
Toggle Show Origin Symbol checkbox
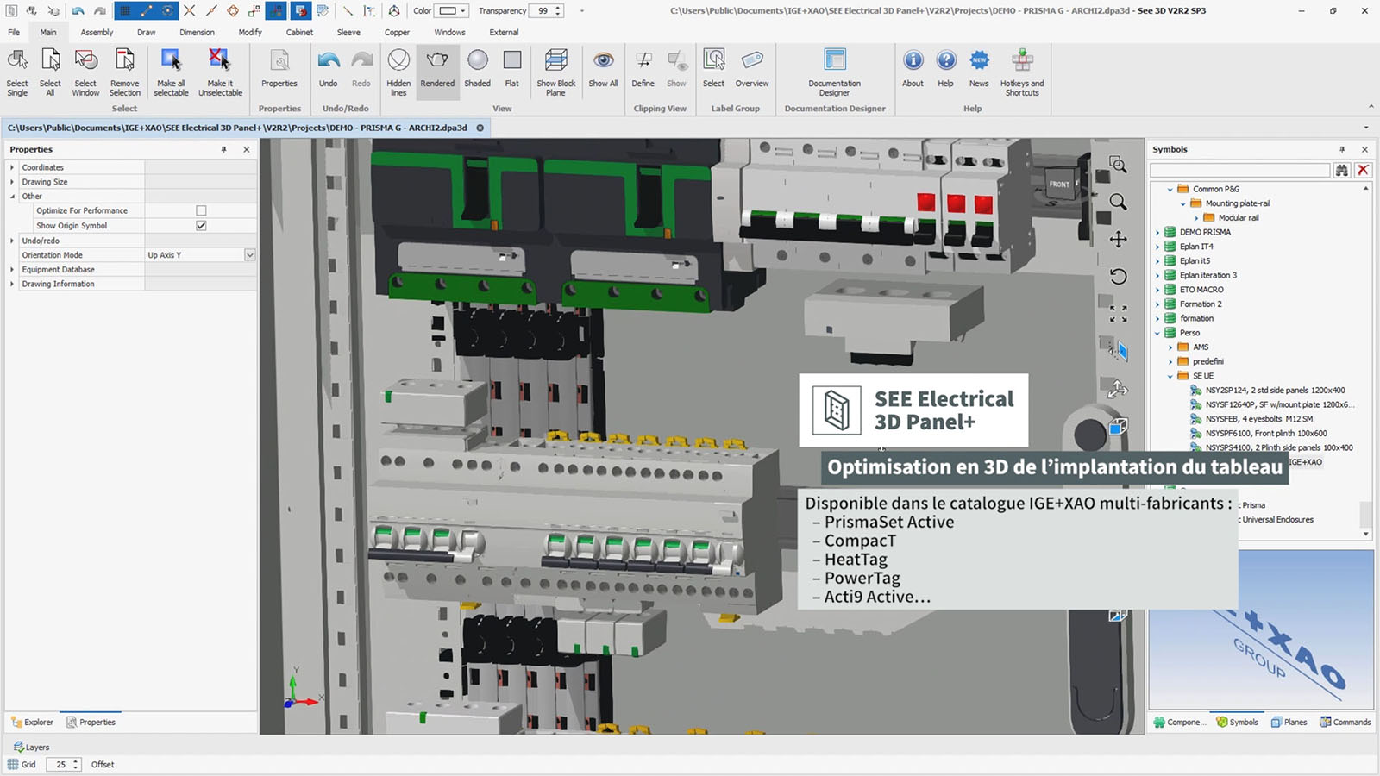click(x=201, y=225)
